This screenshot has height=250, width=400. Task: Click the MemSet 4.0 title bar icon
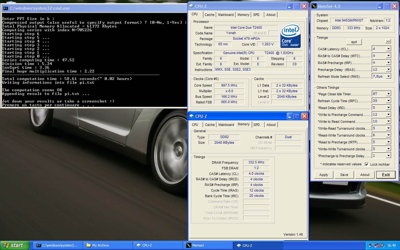pyautogui.click(x=314, y=6)
